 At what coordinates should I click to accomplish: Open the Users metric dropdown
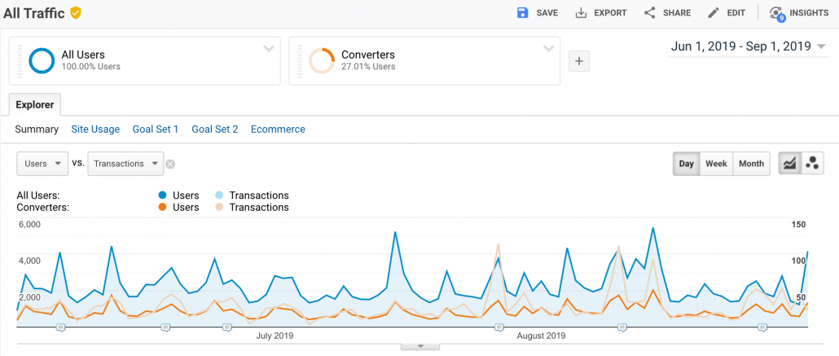click(43, 164)
